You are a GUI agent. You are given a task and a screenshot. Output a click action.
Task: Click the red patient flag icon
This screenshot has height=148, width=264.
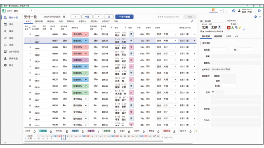[x=229, y=28]
